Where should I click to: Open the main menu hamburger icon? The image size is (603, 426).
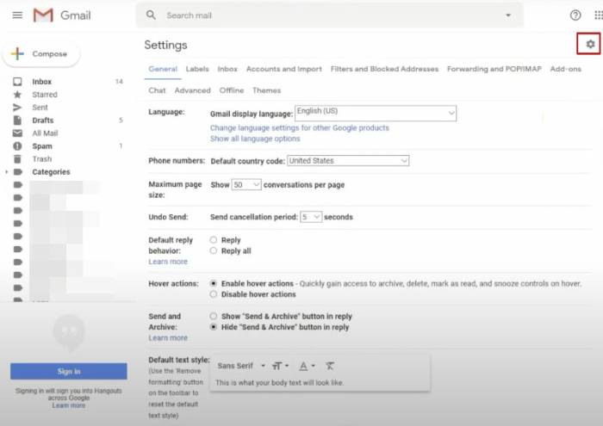click(x=17, y=15)
